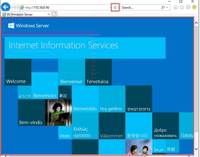This screenshot has width=200, height=157.
Task: Click the forward navigation arrow
Action: pyautogui.click(x=15, y=7)
